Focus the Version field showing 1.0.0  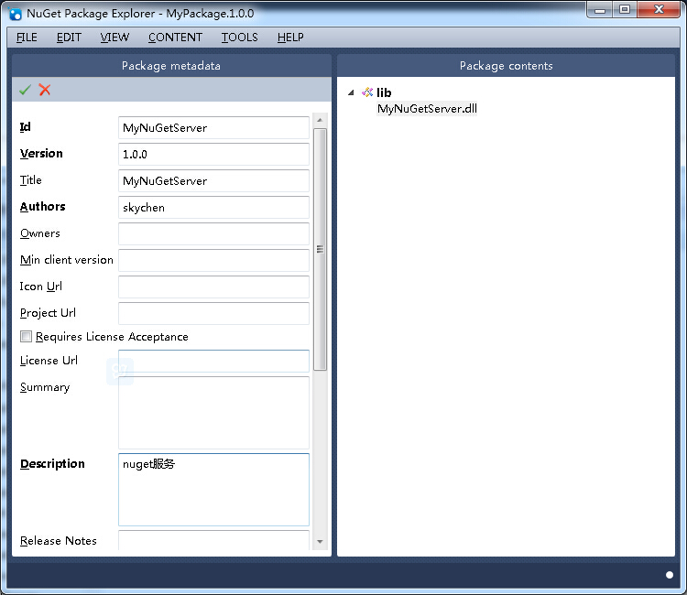(213, 154)
